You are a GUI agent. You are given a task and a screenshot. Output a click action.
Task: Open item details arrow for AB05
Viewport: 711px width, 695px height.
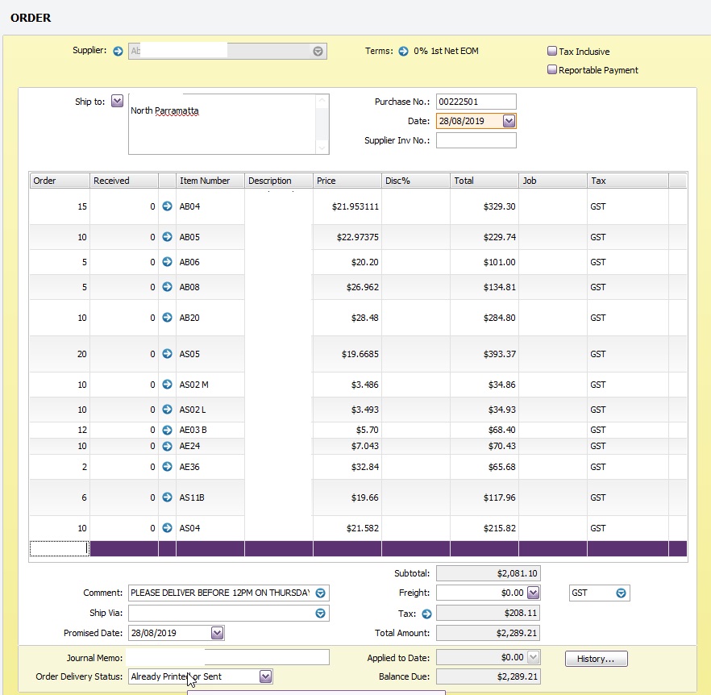168,237
